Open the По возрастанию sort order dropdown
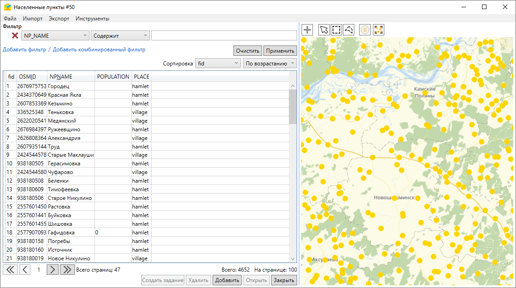The width and height of the screenshot is (516, 288). pyautogui.click(x=270, y=64)
